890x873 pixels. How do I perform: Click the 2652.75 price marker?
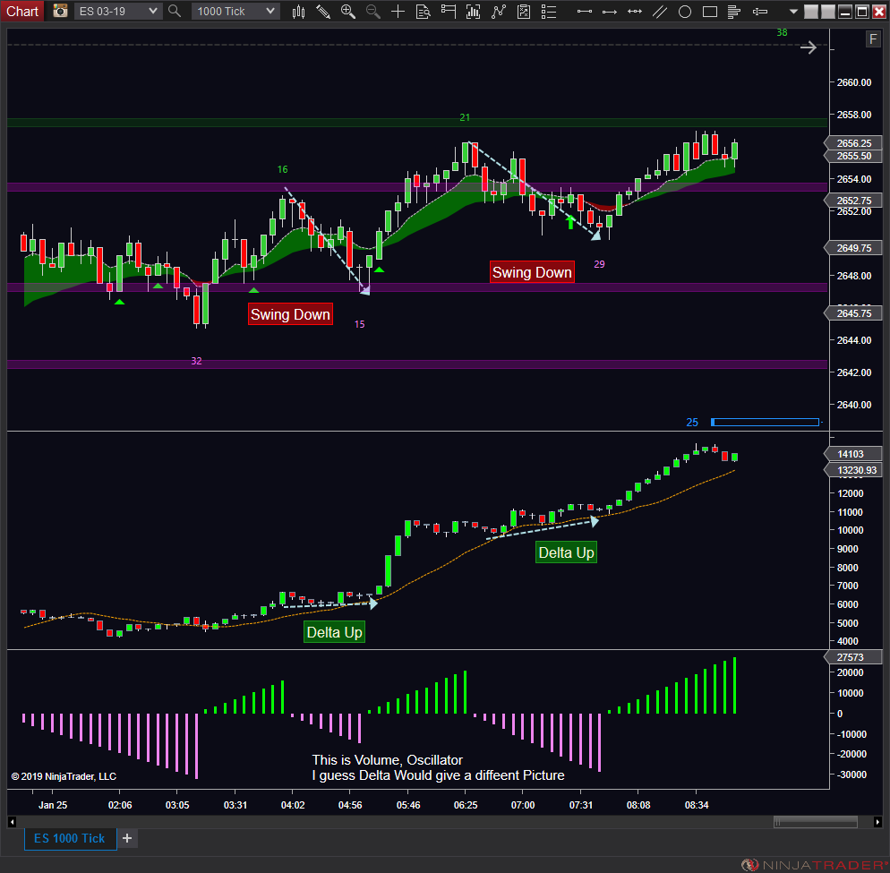pyautogui.click(x=853, y=201)
